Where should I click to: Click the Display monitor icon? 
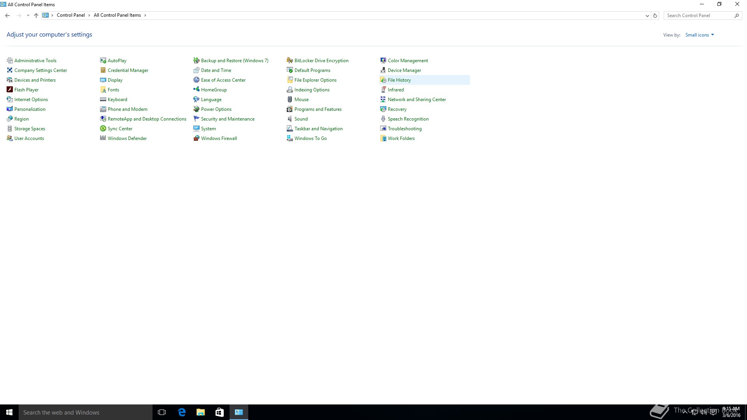click(x=103, y=80)
